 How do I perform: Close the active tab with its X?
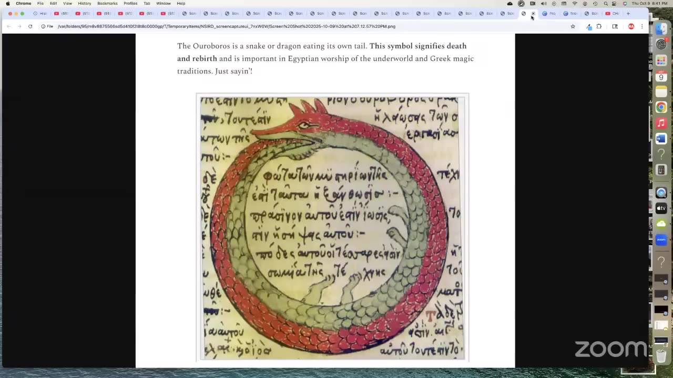[533, 13]
